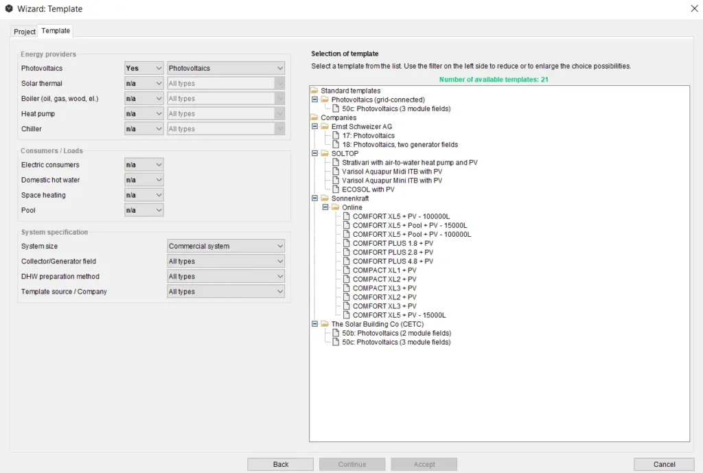Screen dimensions: 703x473
Task: Click the folder icon next to SOLTOP
Action: click(325, 154)
